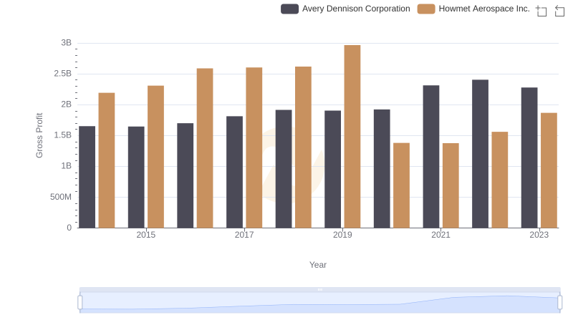Click the 2019 x-axis label
573x330 pixels.
pyautogui.click(x=342, y=235)
